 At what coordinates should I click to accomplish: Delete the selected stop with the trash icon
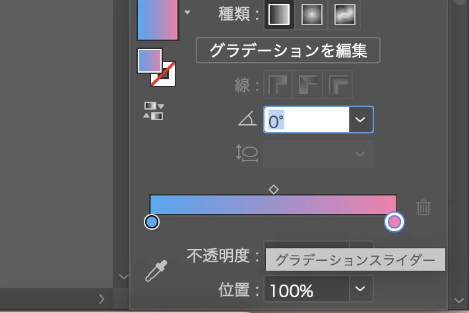click(423, 207)
